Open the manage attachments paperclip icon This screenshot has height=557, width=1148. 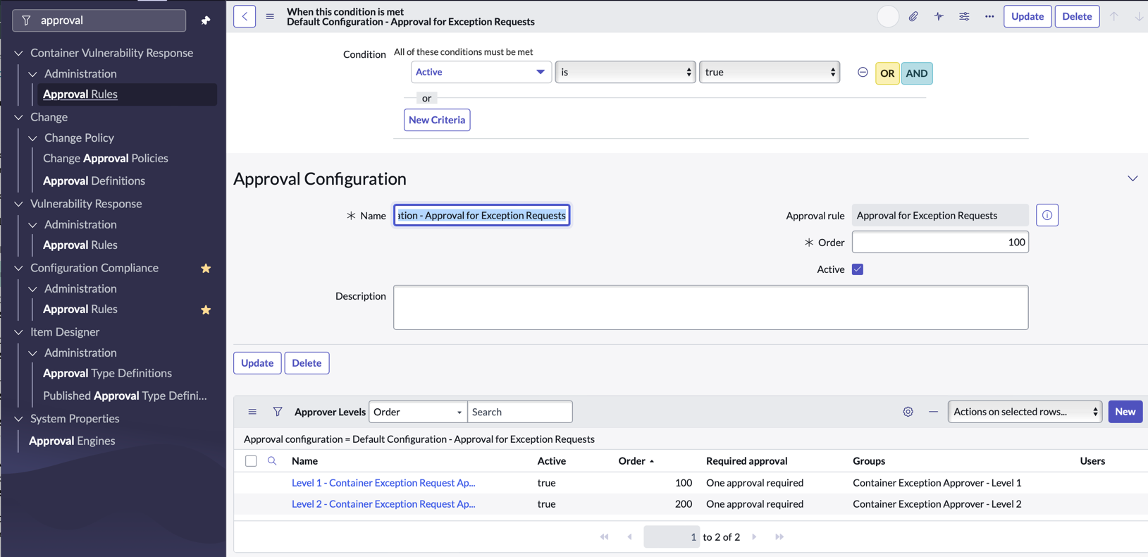tap(913, 16)
